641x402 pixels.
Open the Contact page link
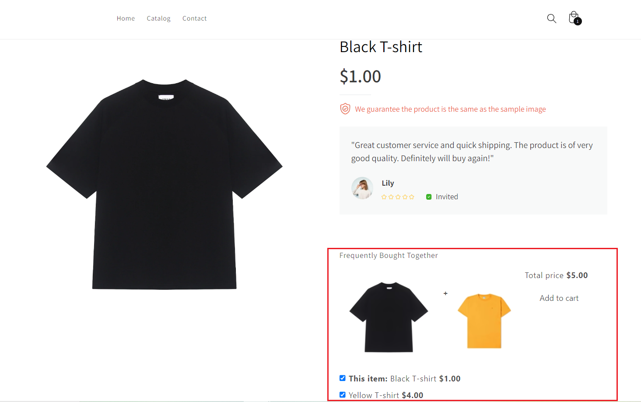(194, 18)
